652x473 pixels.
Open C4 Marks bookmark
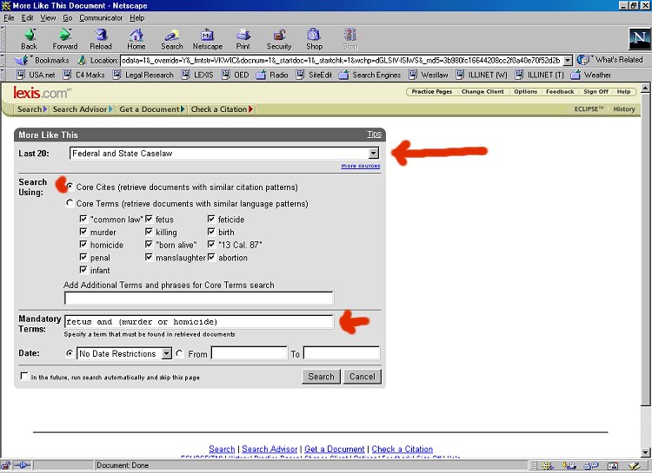[84, 75]
